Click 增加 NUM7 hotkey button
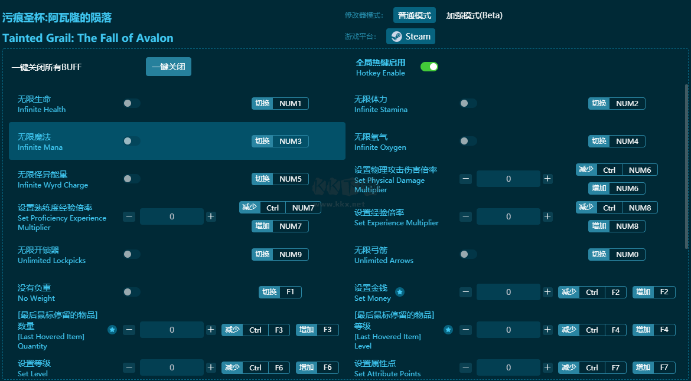691x381 pixels. pos(281,226)
